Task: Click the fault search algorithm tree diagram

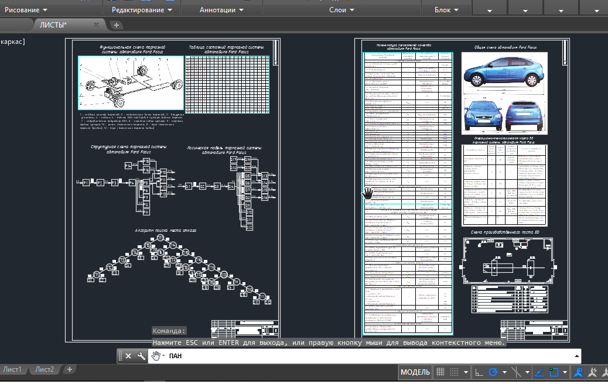Action: click(x=179, y=269)
